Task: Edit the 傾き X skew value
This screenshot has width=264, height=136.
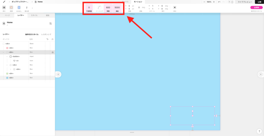Action: click(162, 6)
